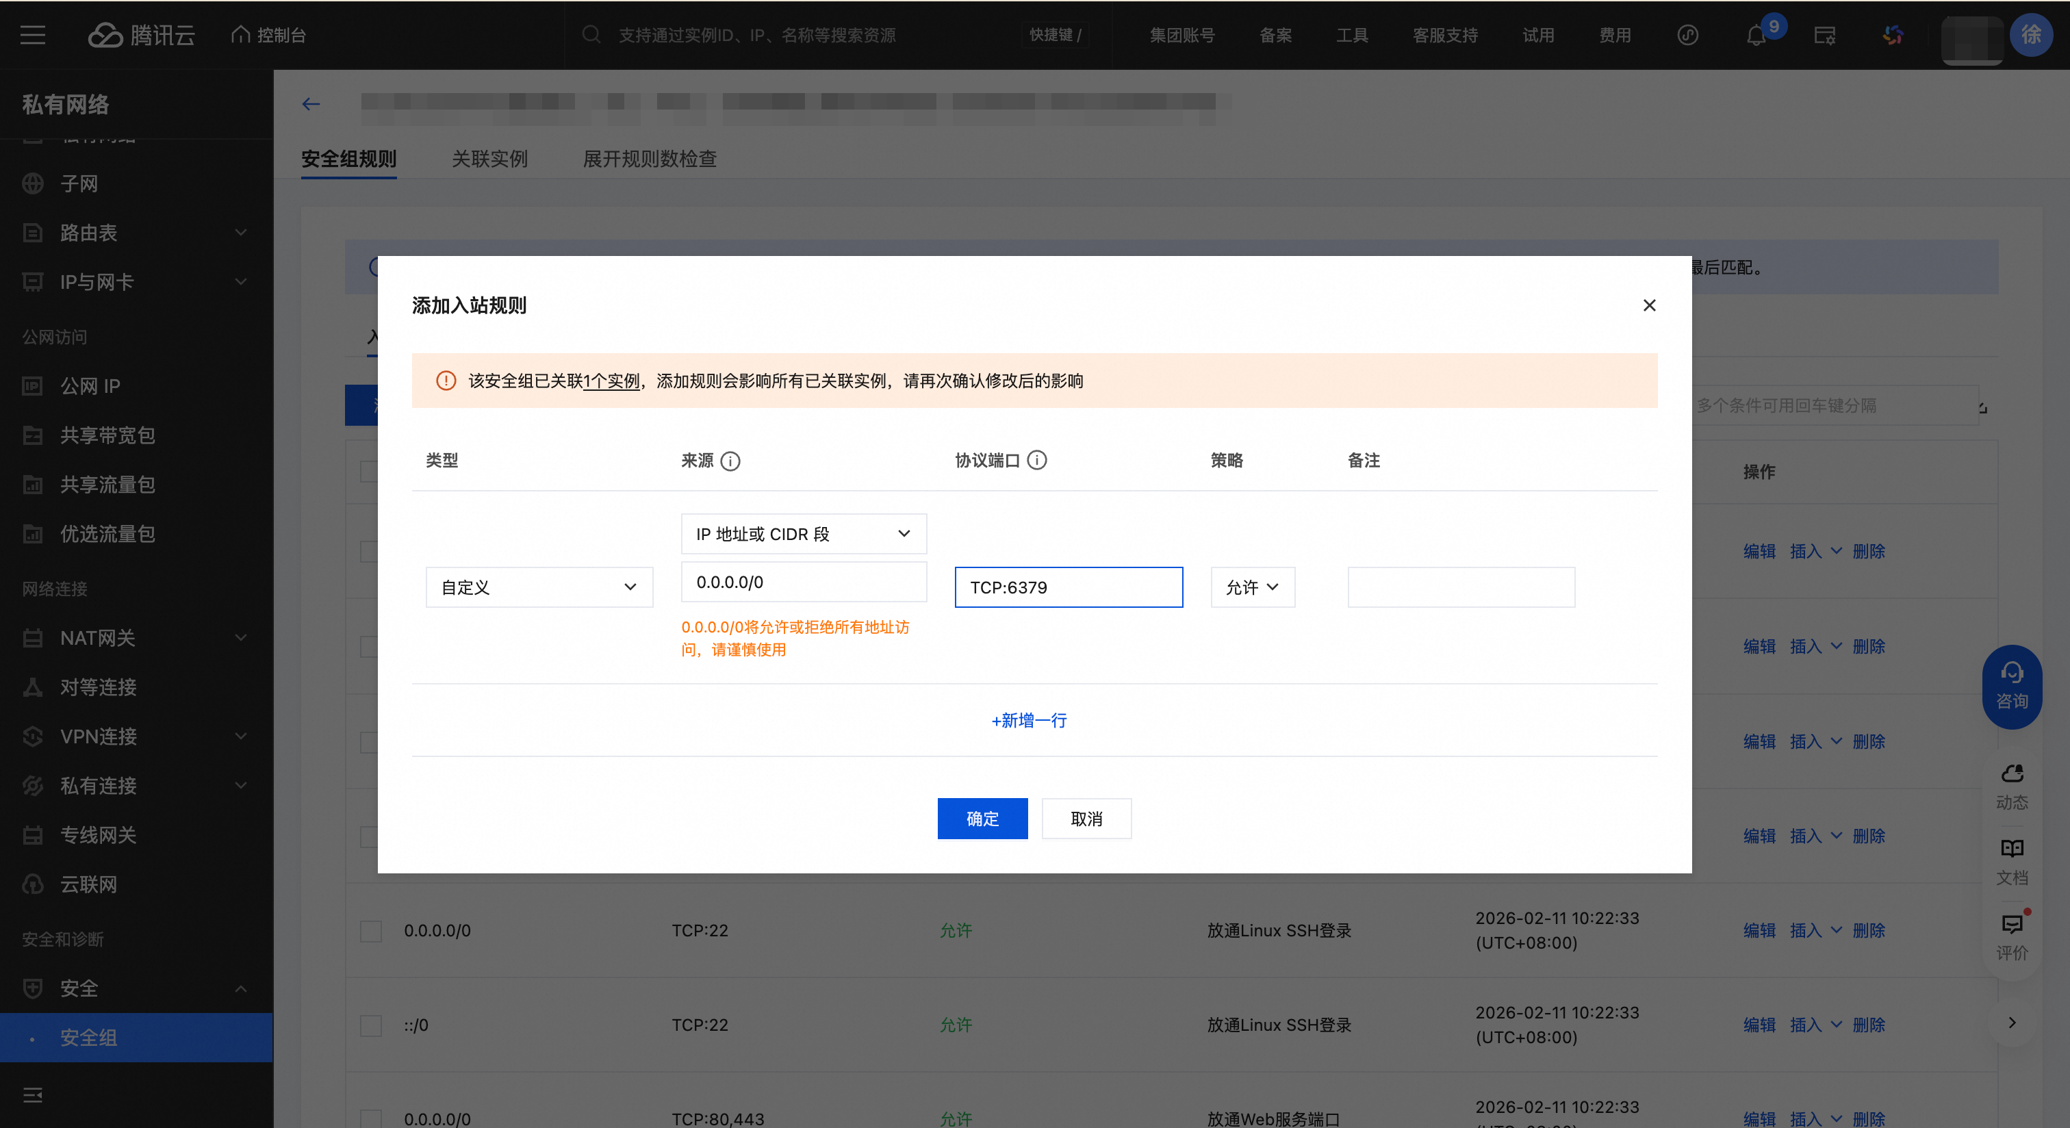Switch to the 关联实例 tab
The width and height of the screenshot is (2070, 1128).
[489, 159]
